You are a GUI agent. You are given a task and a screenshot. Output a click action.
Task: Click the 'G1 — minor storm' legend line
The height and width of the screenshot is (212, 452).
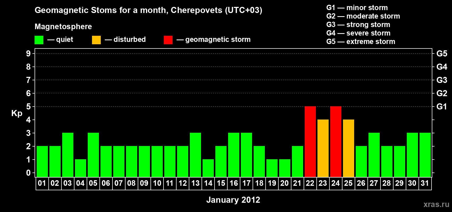[x=357, y=8]
